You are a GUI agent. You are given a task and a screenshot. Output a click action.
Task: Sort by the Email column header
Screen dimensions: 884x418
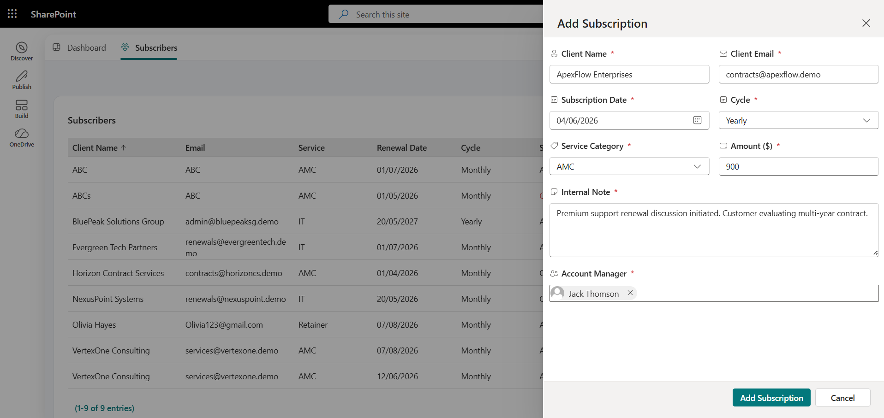(195, 147)
